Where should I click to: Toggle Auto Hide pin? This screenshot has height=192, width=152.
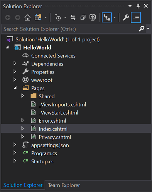click(x=138, y=6)
